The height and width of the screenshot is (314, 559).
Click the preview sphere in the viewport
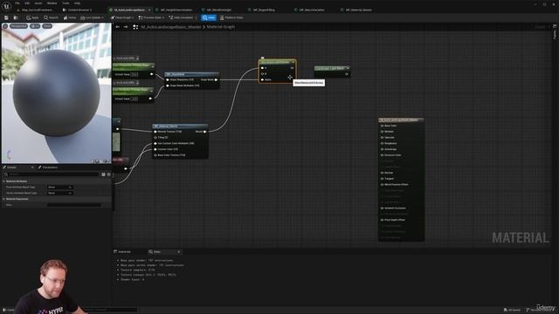tap(56, 92)
